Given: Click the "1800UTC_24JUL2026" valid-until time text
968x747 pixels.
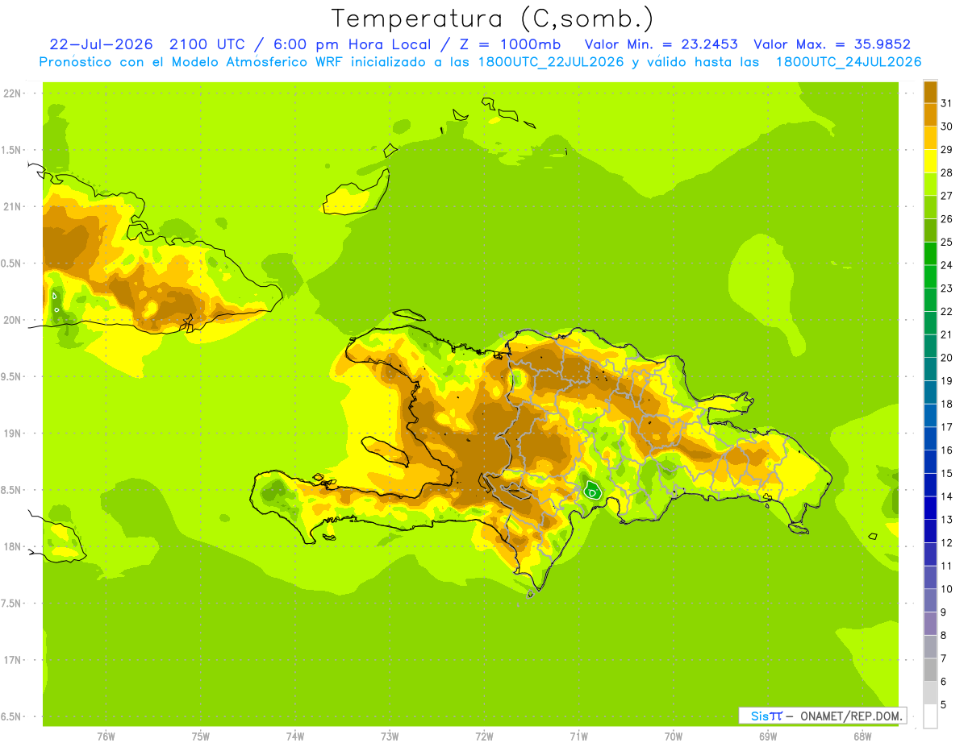Looking at the screenshot, I should (848, 61).
